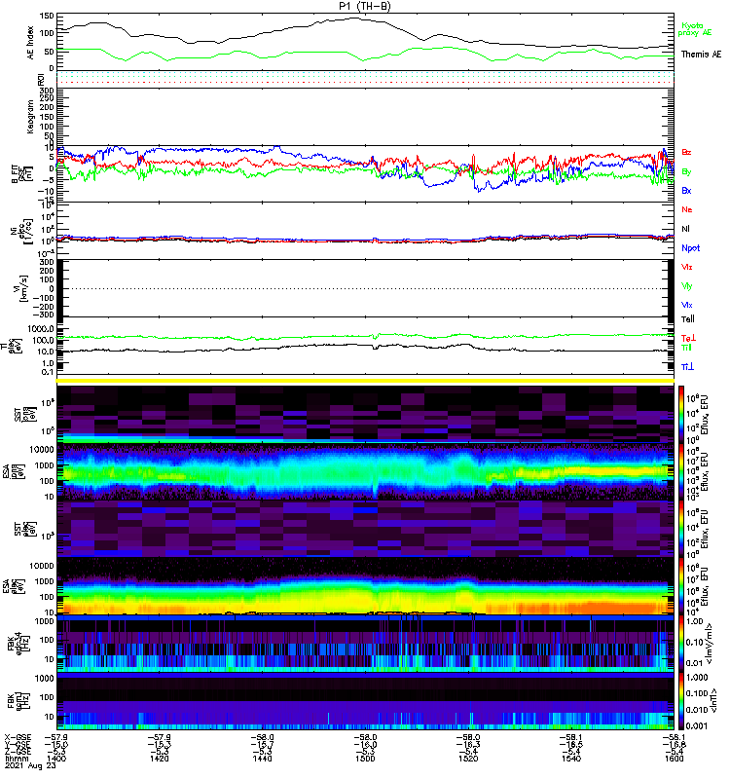The image size is (730, 779).
Task: Click the <|mV/m|> color bar
Action: tap(681, 644)
